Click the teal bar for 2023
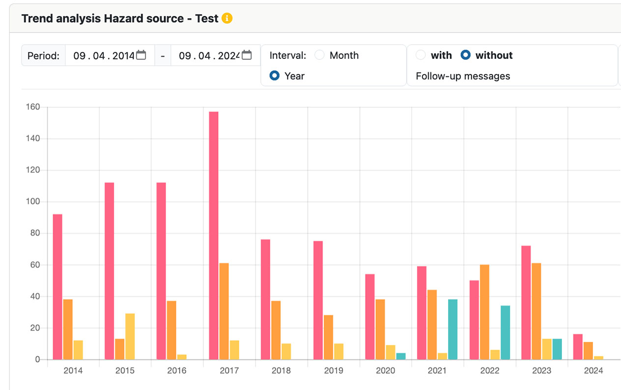The height and width of the screenshot is (390, 621). pos(557,349)
